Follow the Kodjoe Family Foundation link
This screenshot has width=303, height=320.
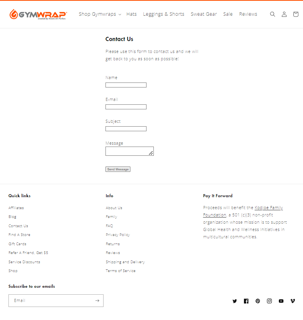coord(269,208)
